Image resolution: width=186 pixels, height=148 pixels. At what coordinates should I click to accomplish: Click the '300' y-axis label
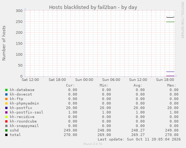(x=19, y=11)
